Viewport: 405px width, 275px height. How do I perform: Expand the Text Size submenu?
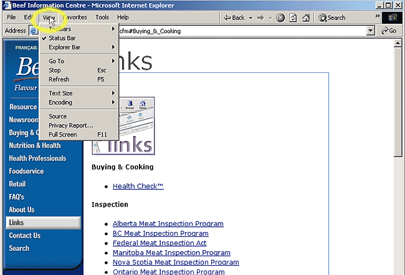[79, 93]
